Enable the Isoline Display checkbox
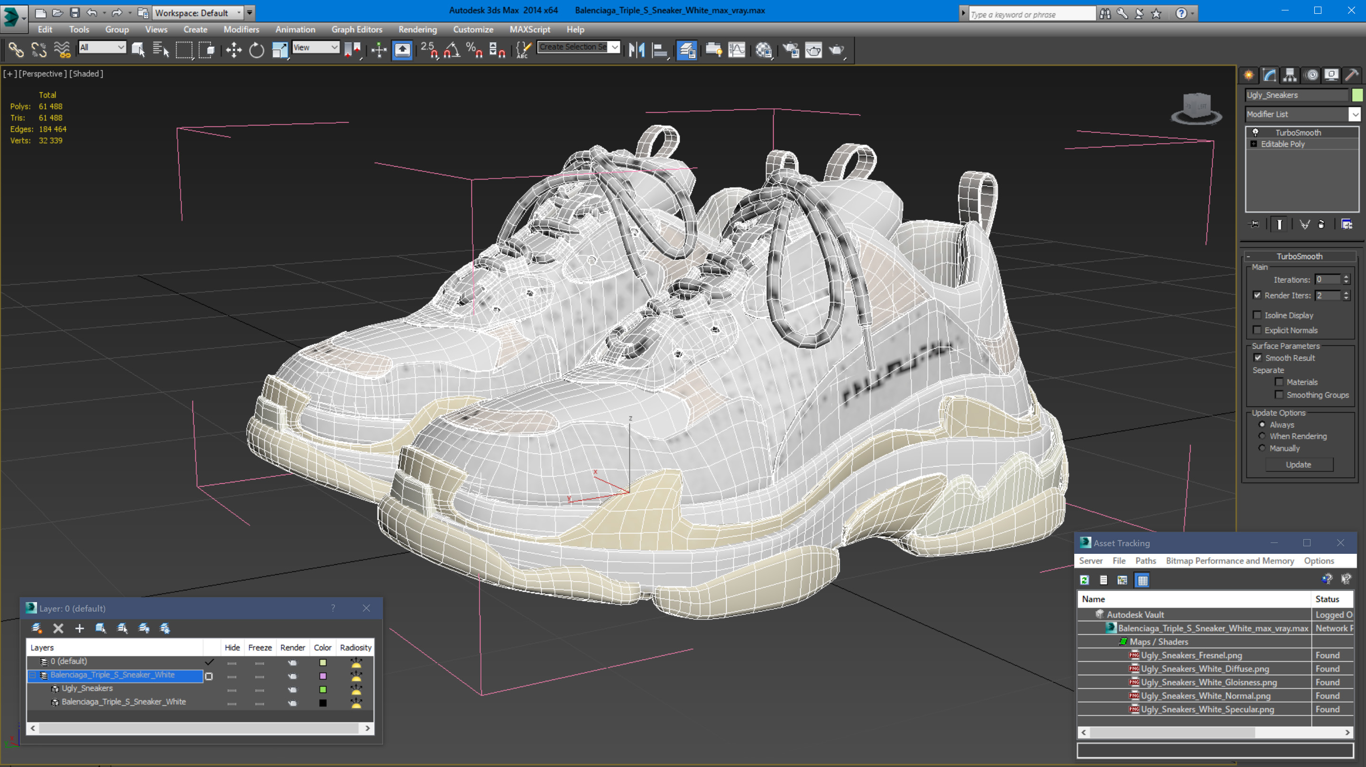Viewport: 1366px width, 767px height. pos(1257,315)
